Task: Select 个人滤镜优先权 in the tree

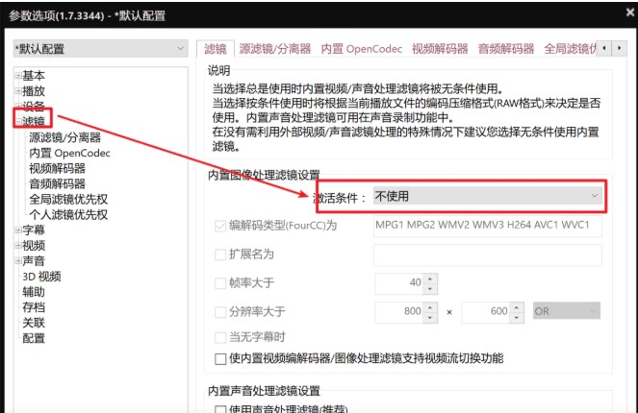Action: 68,214
